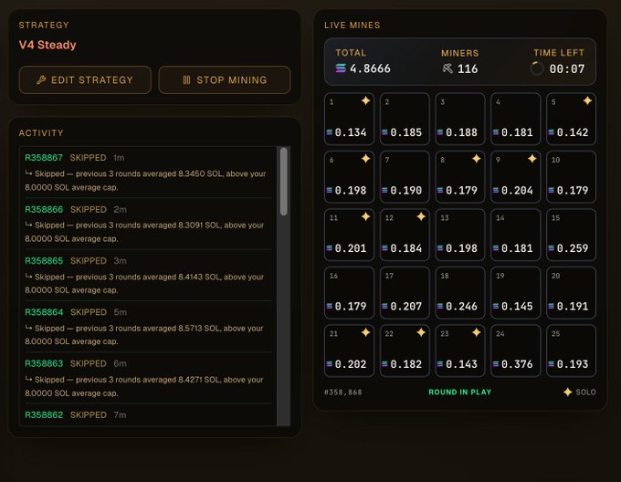Select mine tile number 17
This screenshot has width=621, height=482.
[x=405, y=293]
